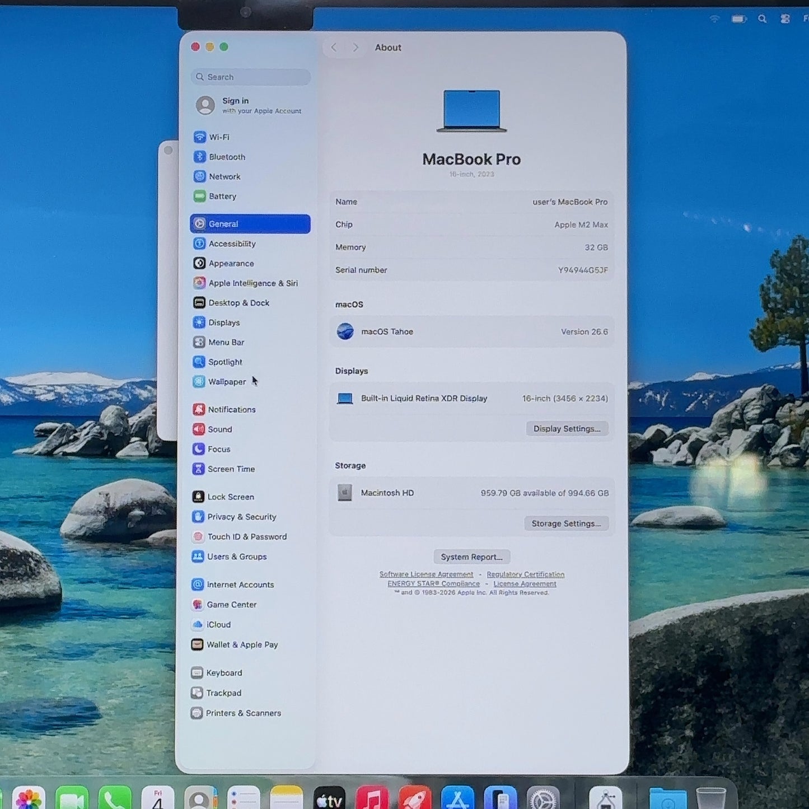Screen dimensions: 809x809
Task: Click the "Version 26.6" text
Action: coord(584,332)
